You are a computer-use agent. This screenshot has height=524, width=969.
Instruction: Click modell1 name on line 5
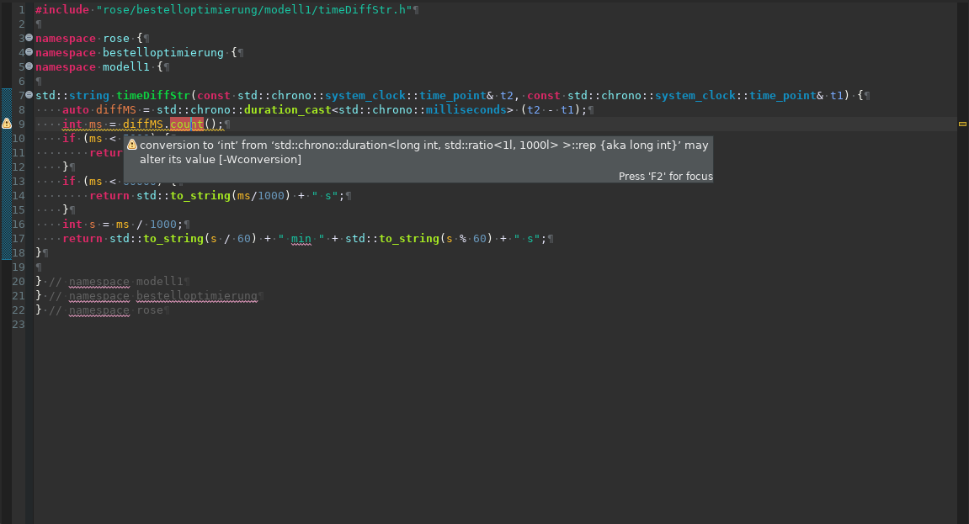(x=126, y=66)
